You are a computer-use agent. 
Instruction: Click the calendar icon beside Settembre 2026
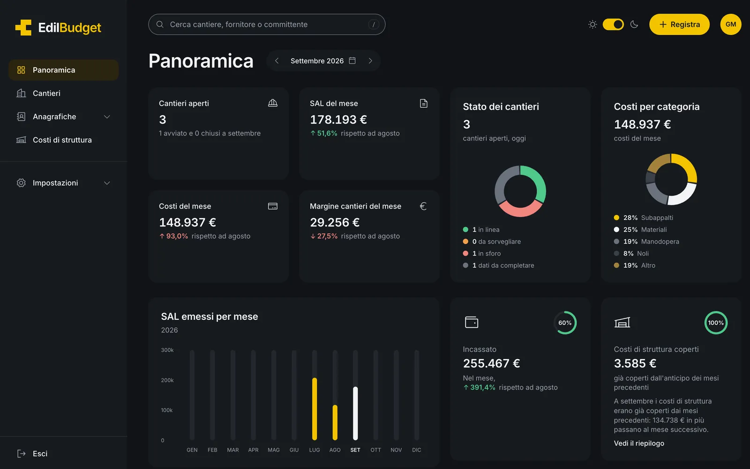[352, 61]
